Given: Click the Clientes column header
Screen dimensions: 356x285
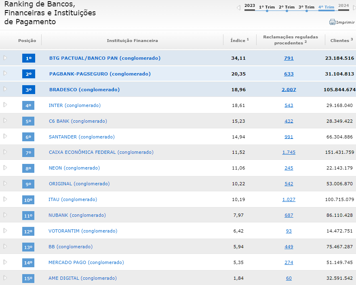Looking at the screenshot, I should tap(341, 40).
